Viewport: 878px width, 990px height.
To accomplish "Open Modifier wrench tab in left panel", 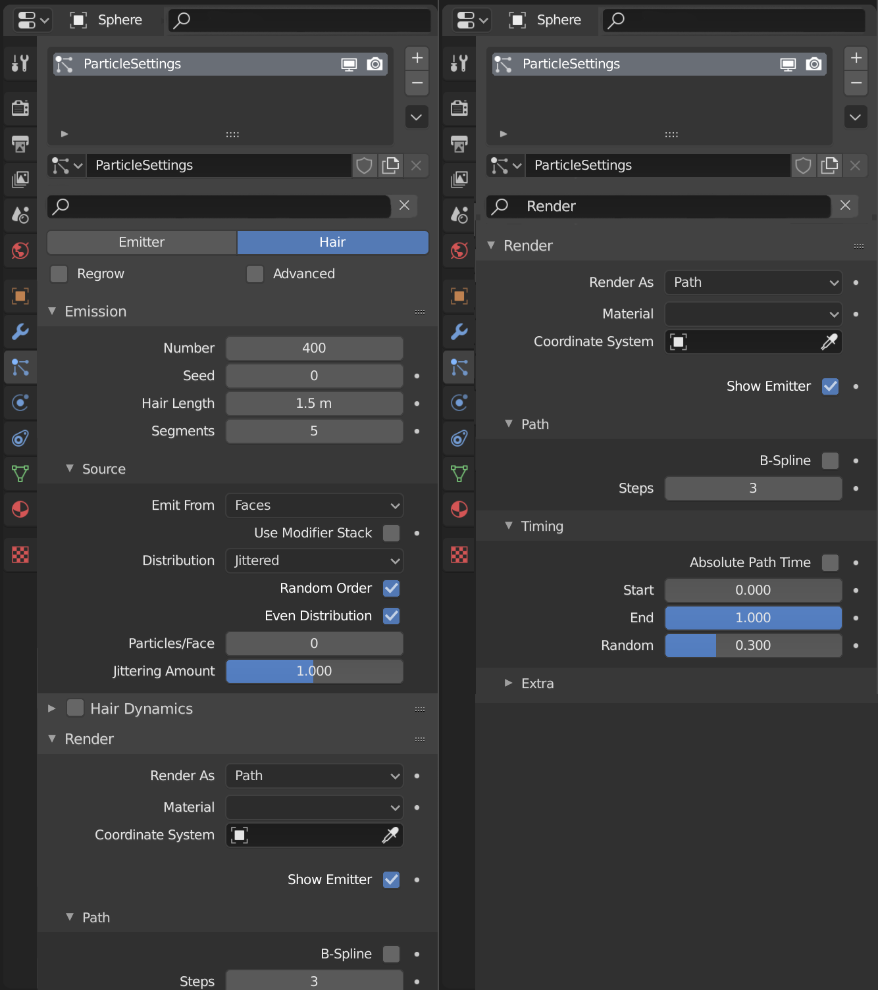I will point(20,332).
